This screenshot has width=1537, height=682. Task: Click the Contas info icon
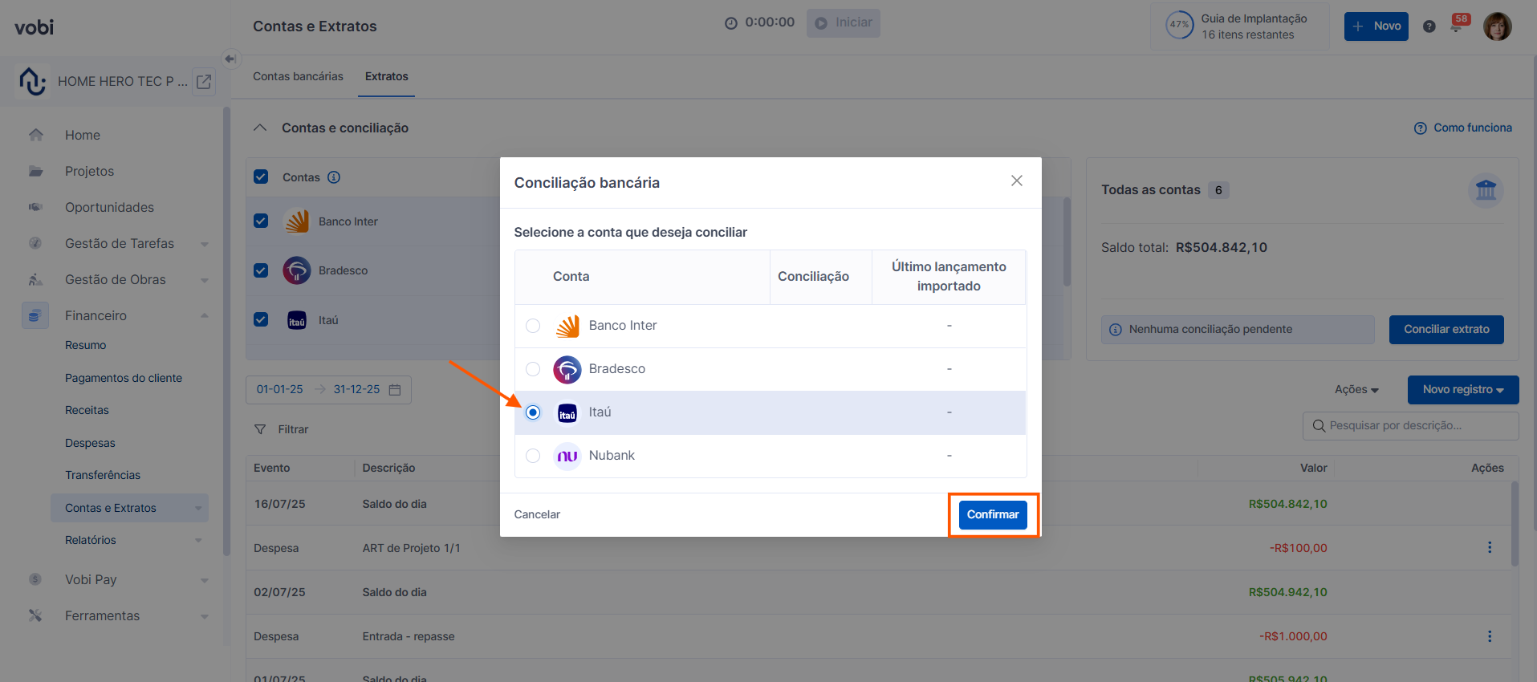click(334, 177)
